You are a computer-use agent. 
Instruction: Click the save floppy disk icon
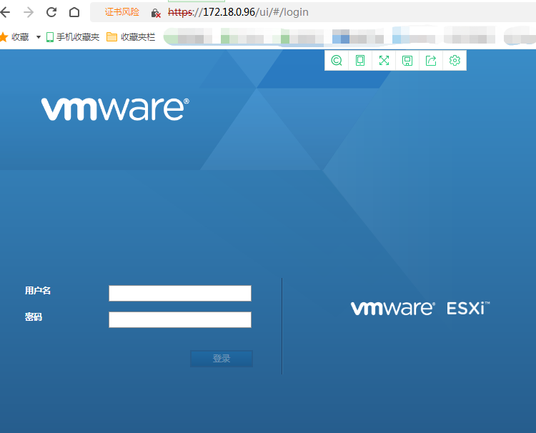[x=407, y=61]
